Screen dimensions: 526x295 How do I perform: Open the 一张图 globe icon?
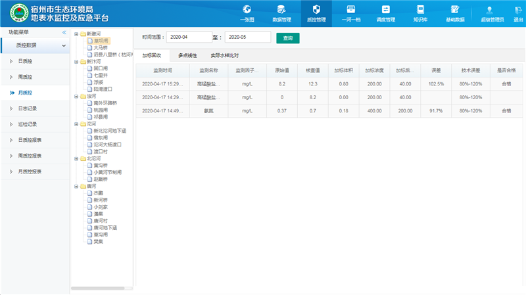(x=247, y=9)
